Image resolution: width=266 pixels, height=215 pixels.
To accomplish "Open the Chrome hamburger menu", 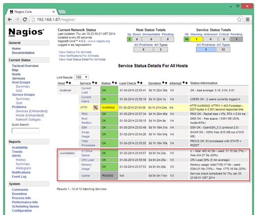I will coord(247,20).
